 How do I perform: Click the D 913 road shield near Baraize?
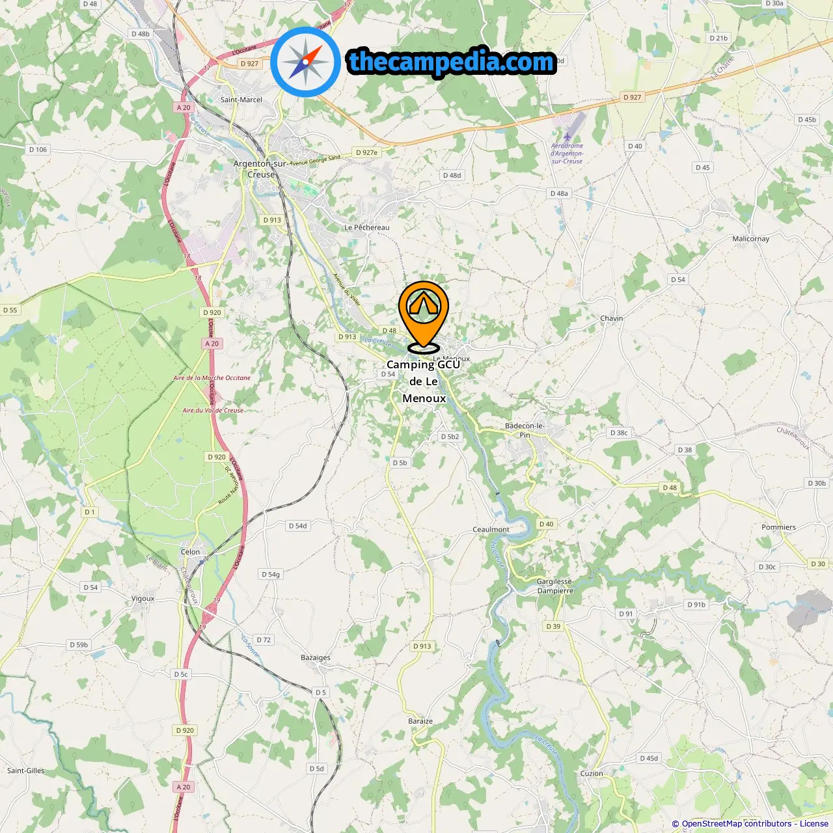pos(422,646)
